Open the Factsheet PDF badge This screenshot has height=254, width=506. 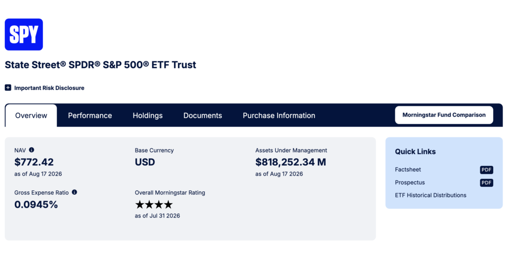point(486,170)
